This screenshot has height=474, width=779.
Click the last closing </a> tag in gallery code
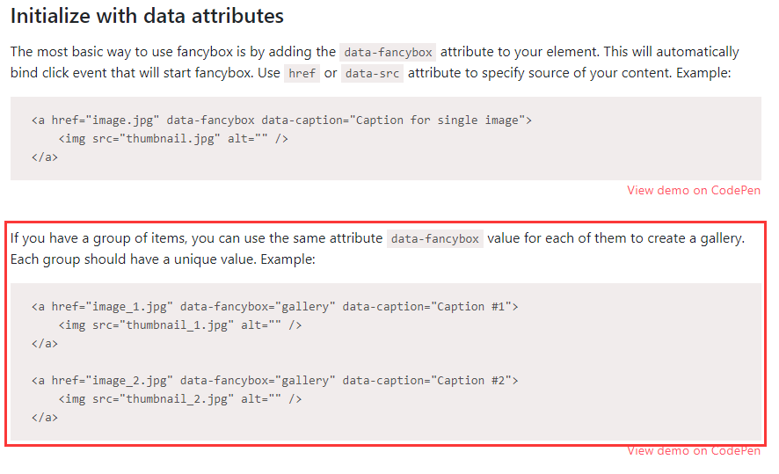pyautogui.click(x=45, y=418)
